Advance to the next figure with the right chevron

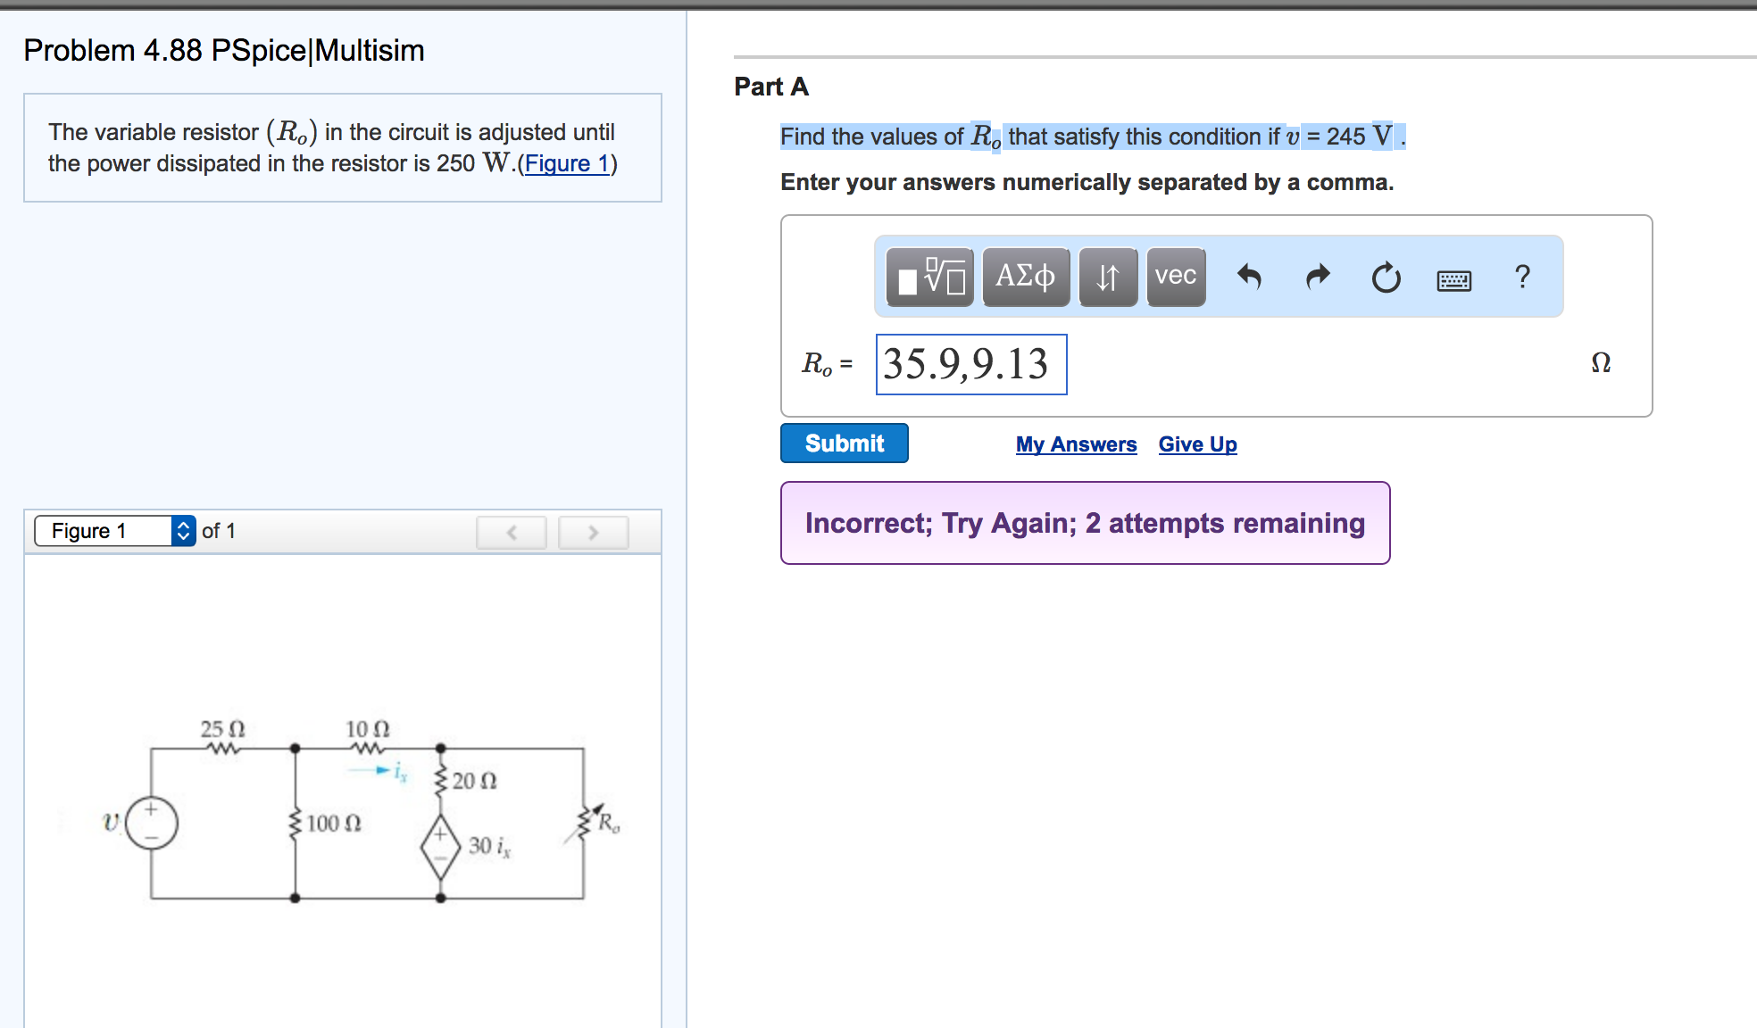click(x=593, y=532)
